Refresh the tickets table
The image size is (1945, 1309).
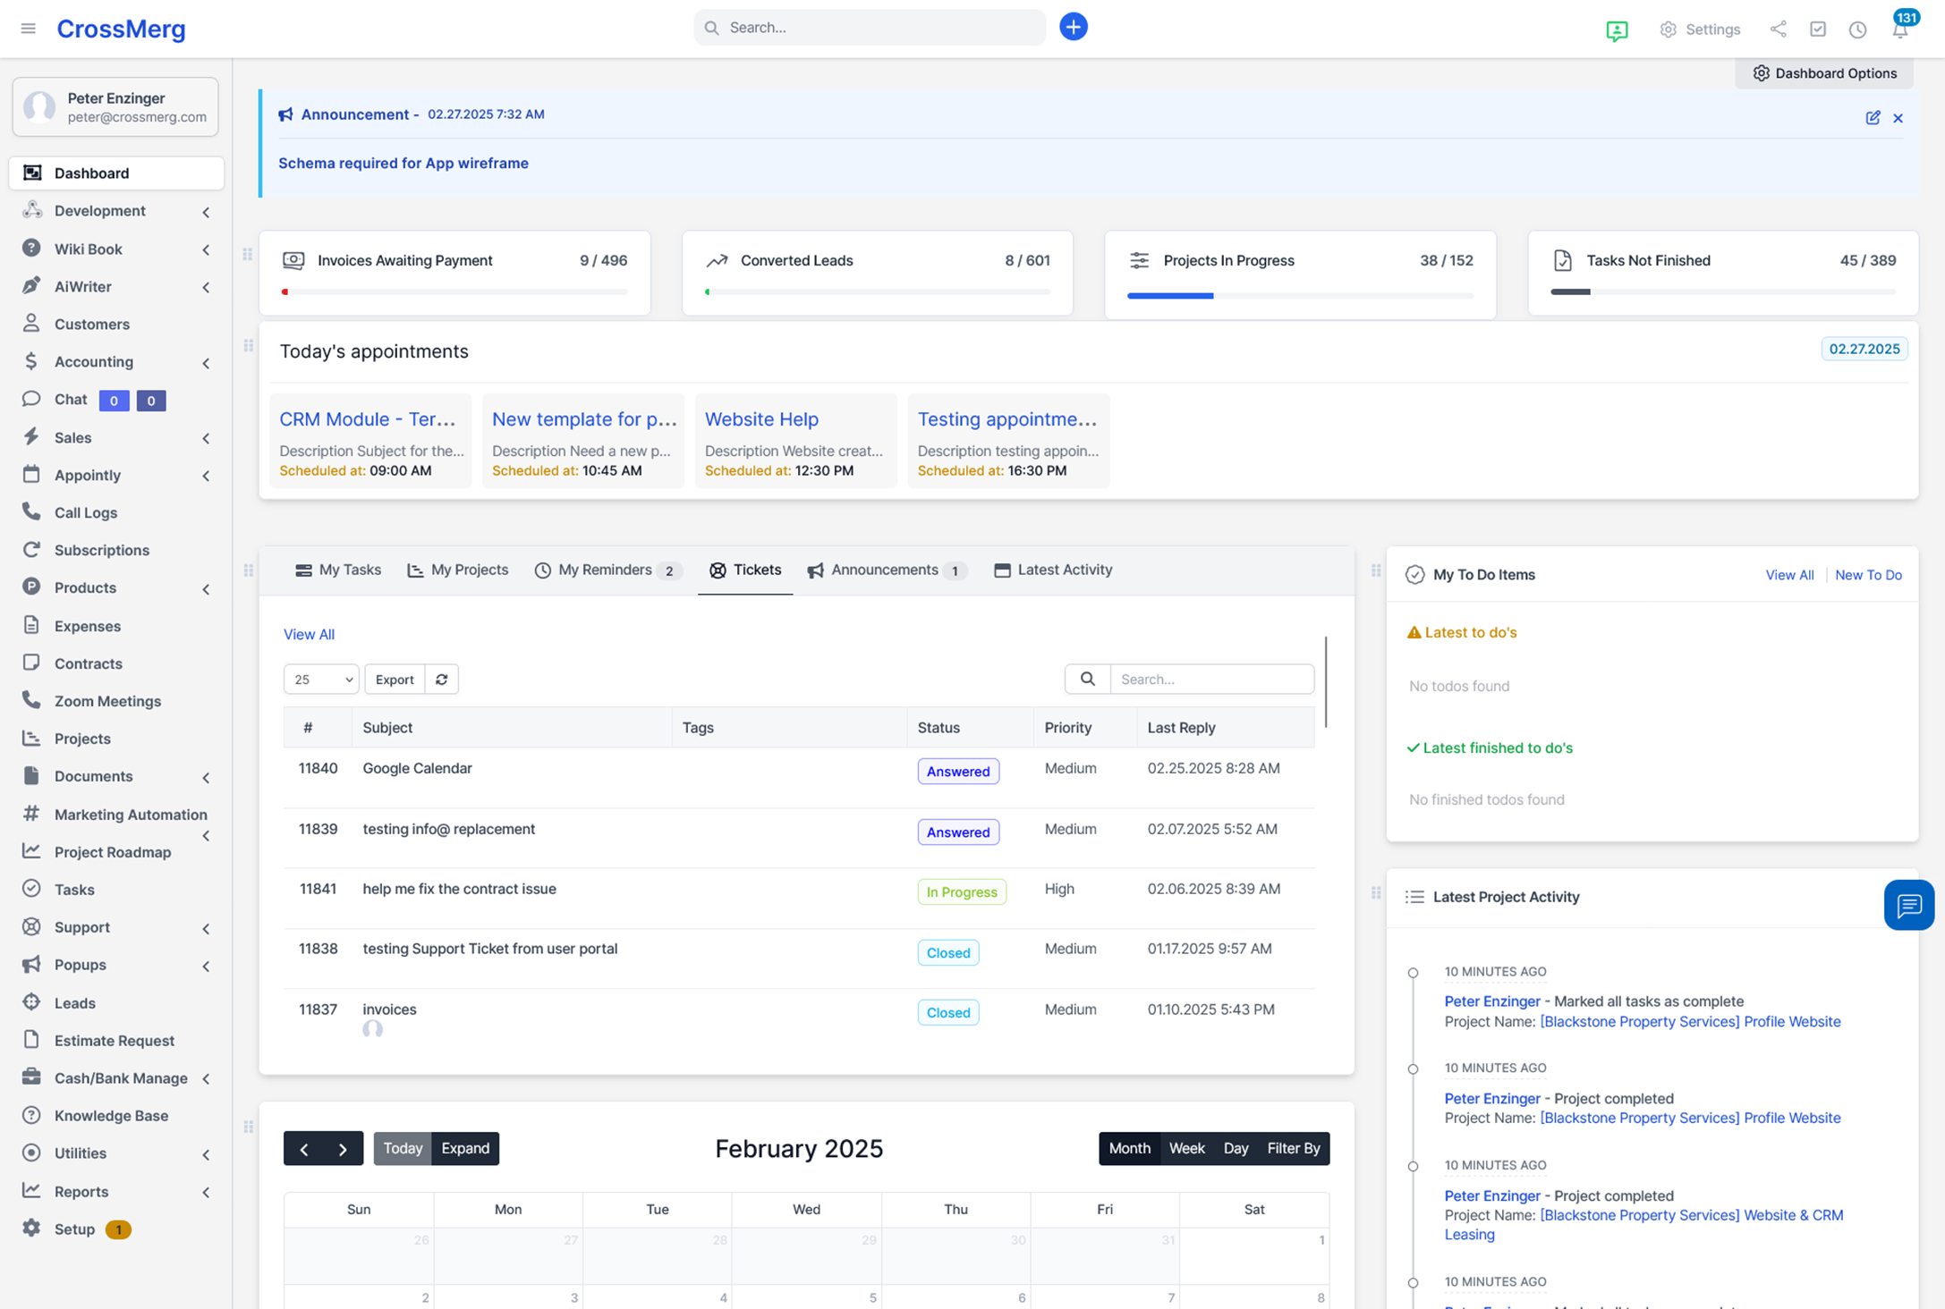click(x=442, y=680)
